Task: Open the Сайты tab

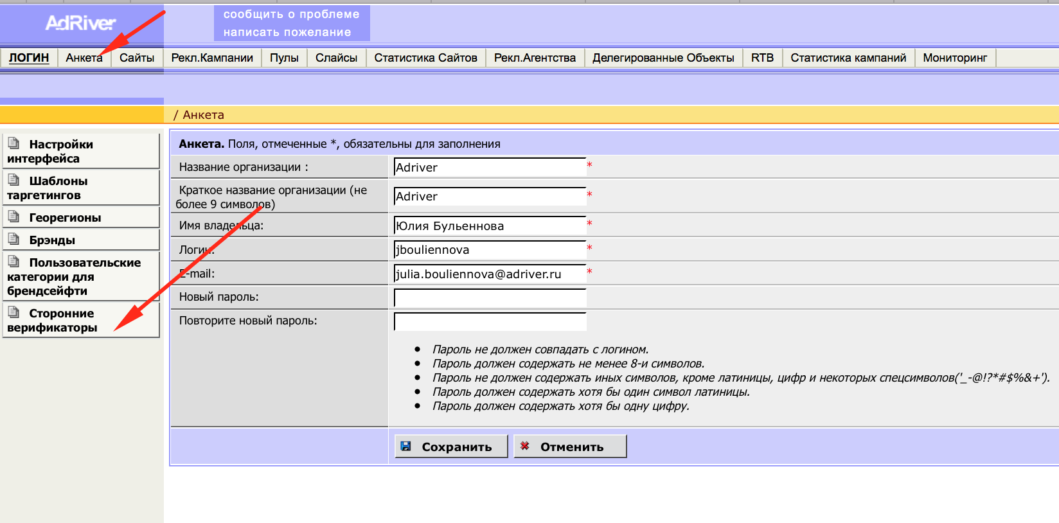Action: tap(137, 58)
